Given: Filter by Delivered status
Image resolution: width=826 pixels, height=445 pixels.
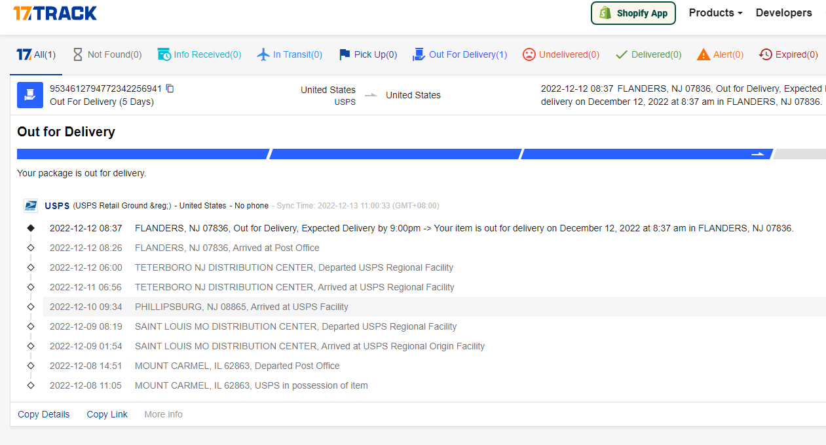Looking at the screenshot, I should pyautogui.click(x=648, y=54).
